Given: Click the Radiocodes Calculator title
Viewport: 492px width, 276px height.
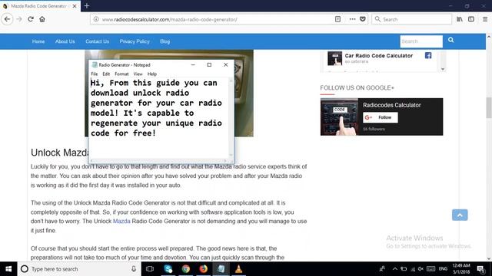Looking at the screenshot, I should click(x=391, y=105).
